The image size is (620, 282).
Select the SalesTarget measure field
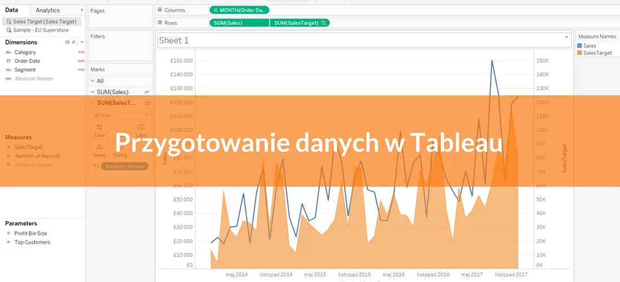(x=29, y=147)
